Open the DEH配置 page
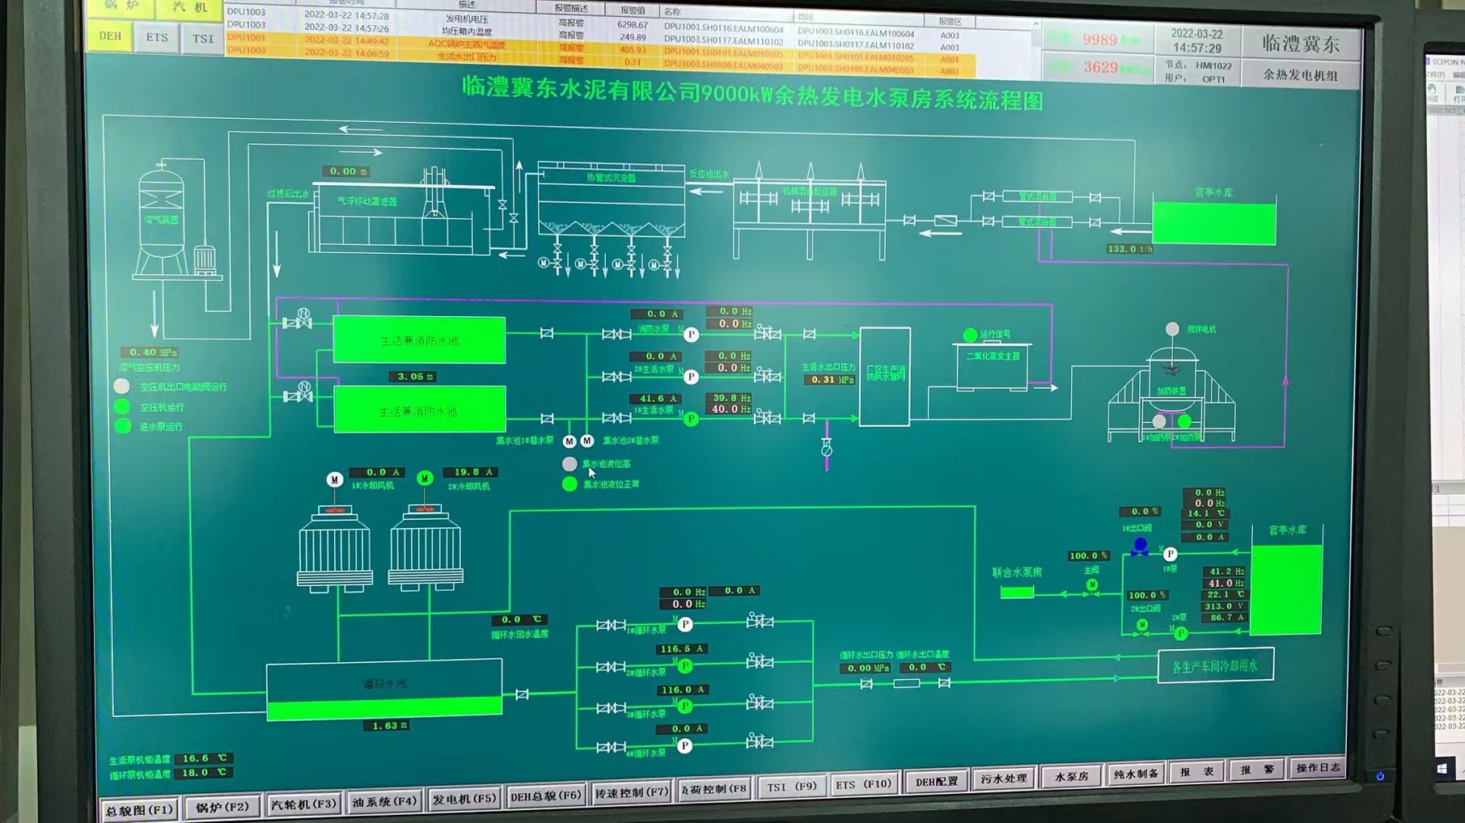Screen dimensions: 1465x823 (937, 781)
